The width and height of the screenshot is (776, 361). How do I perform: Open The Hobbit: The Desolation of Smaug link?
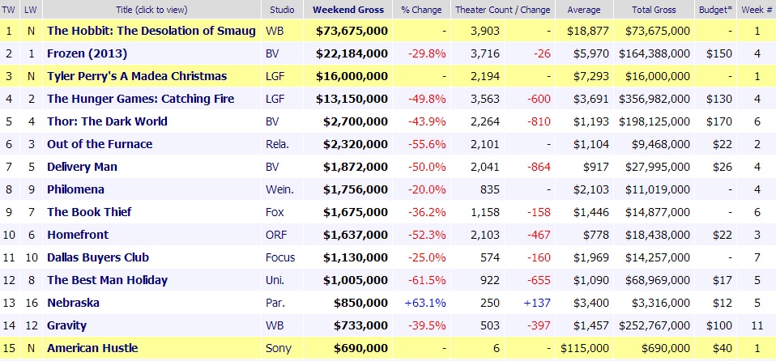[152, 31]
